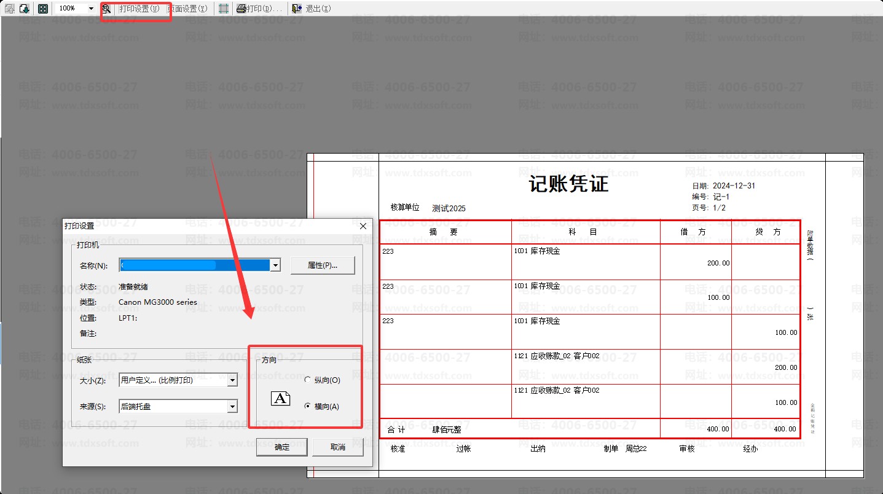
Task: Open the 100% zoom level dropdown
Action: click(x=91, y=9)
